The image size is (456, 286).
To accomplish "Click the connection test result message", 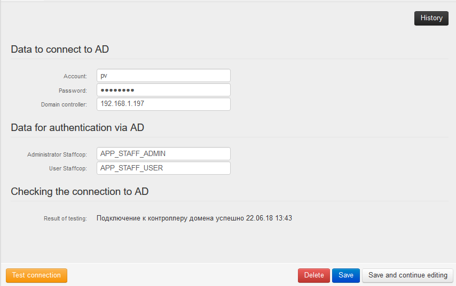I will [194, 218].
